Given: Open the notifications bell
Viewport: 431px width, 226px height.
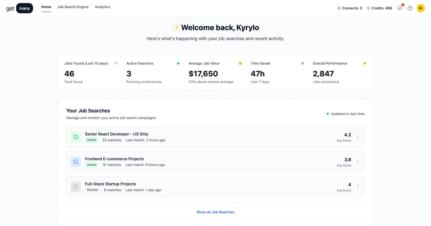Looking at the screenshot, I should coord(400,8).
